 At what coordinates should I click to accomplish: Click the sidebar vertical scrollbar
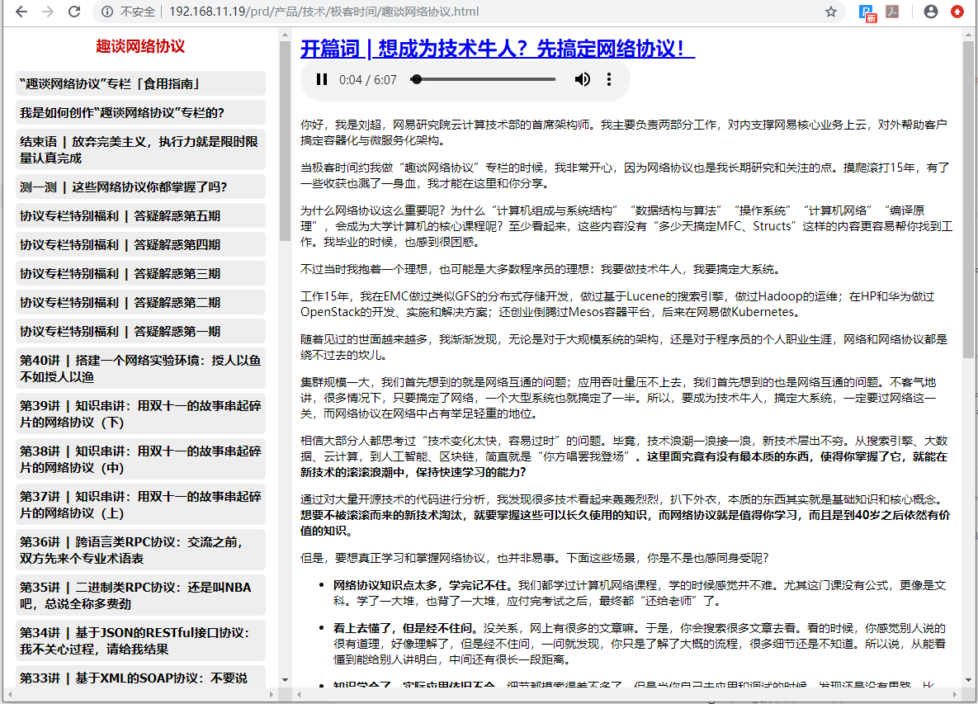point(285,140)
